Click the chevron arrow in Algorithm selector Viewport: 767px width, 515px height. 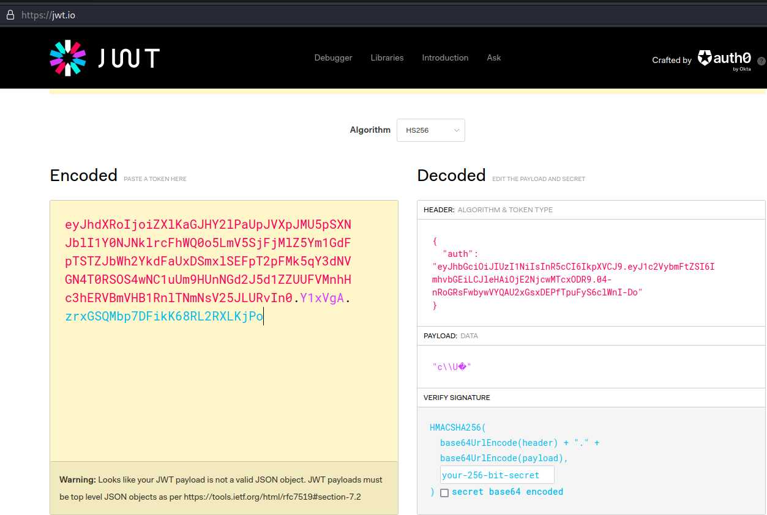[456, 130]
